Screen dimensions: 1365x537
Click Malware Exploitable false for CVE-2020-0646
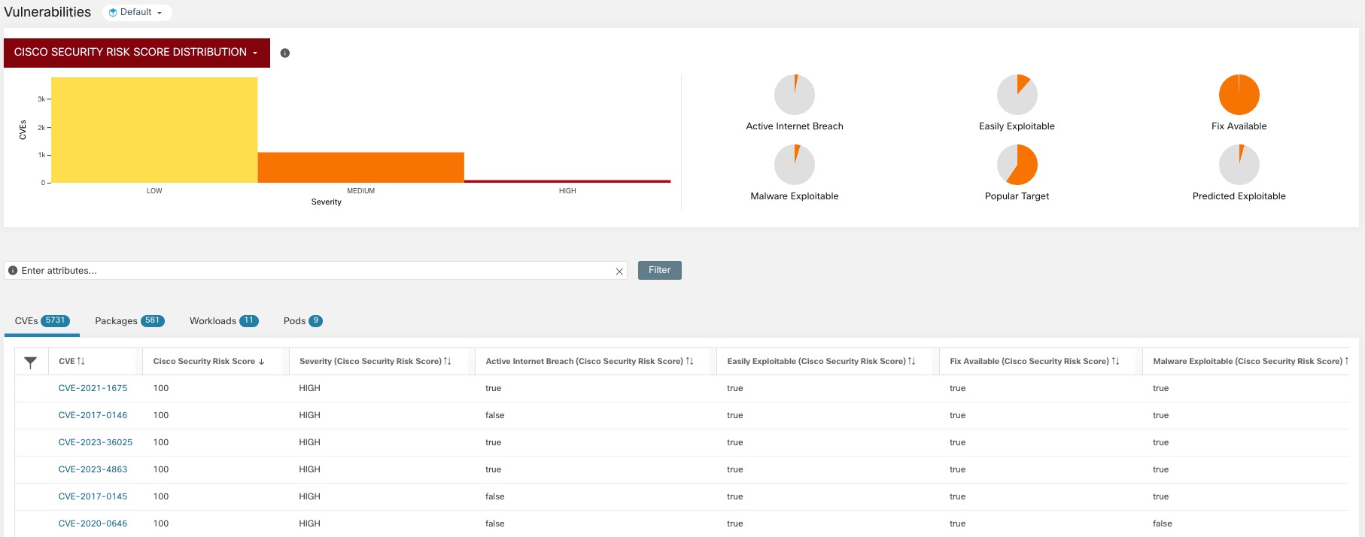point(1163,524)
